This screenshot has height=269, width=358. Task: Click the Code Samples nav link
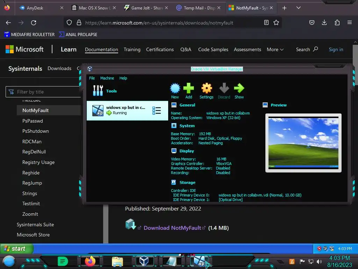click(x=213, y=49)
